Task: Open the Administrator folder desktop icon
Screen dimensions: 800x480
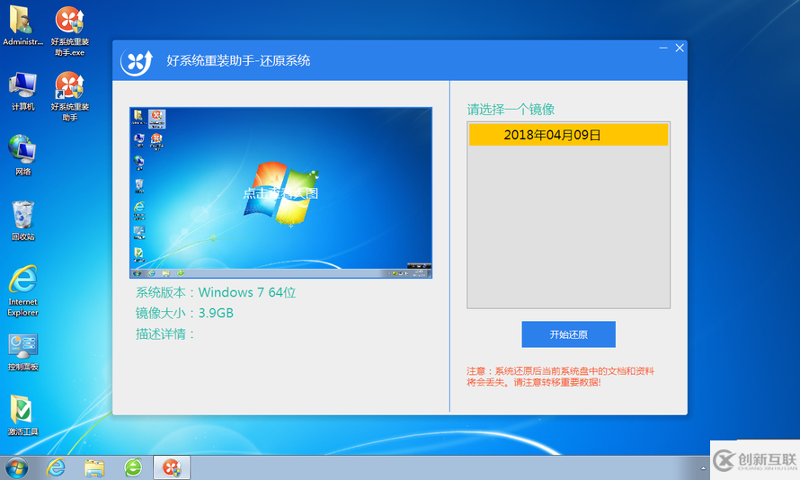Action: tap(22, 25)
